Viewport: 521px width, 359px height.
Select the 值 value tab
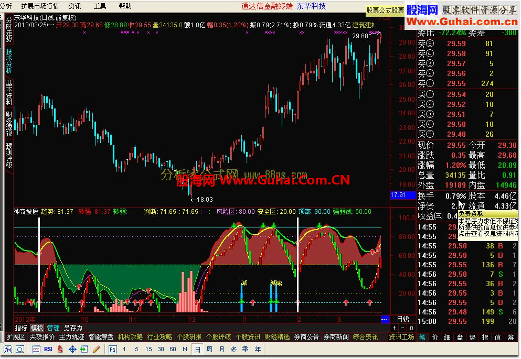[x=498, y=337]
